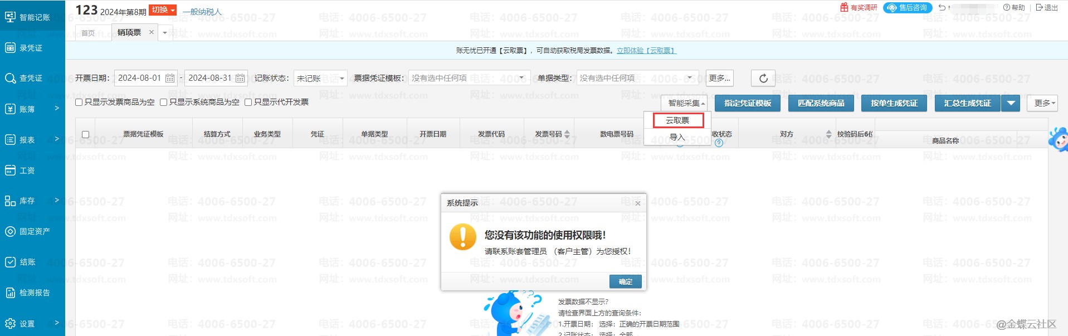Click the 固定资产 sidebar icon

click(10, 231)
